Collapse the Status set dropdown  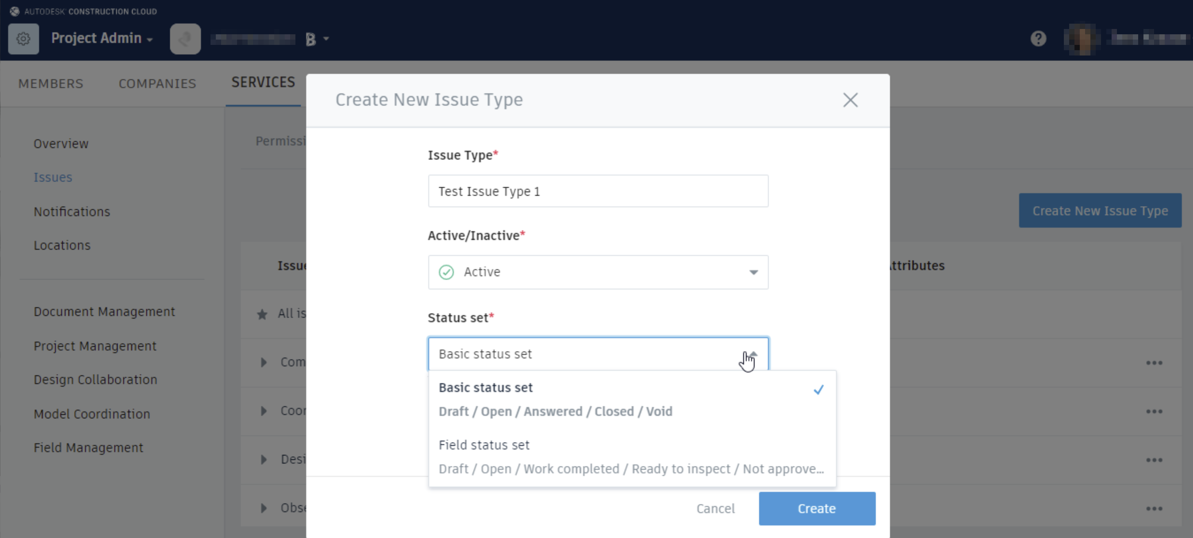click(x=753, y=354)
